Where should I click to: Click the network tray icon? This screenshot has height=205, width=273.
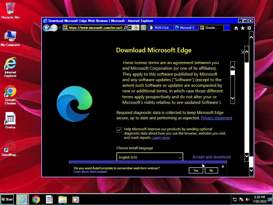coord(235,200)
